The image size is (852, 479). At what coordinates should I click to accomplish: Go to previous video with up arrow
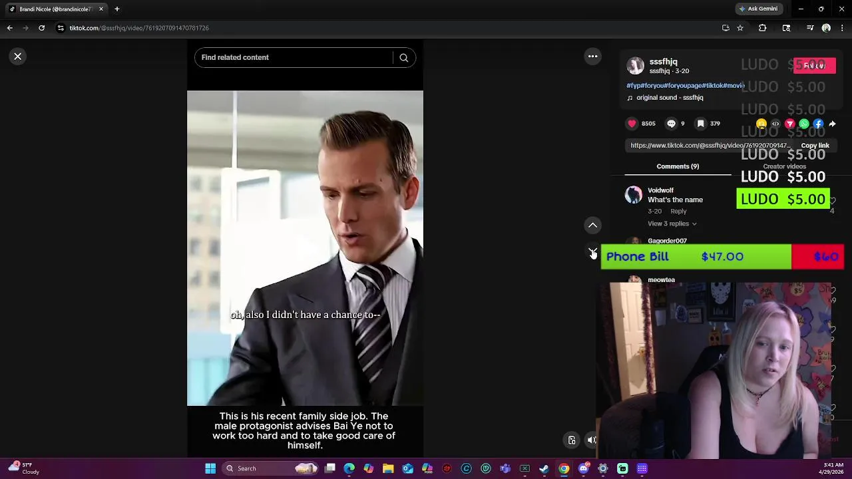tap(592, 226)
